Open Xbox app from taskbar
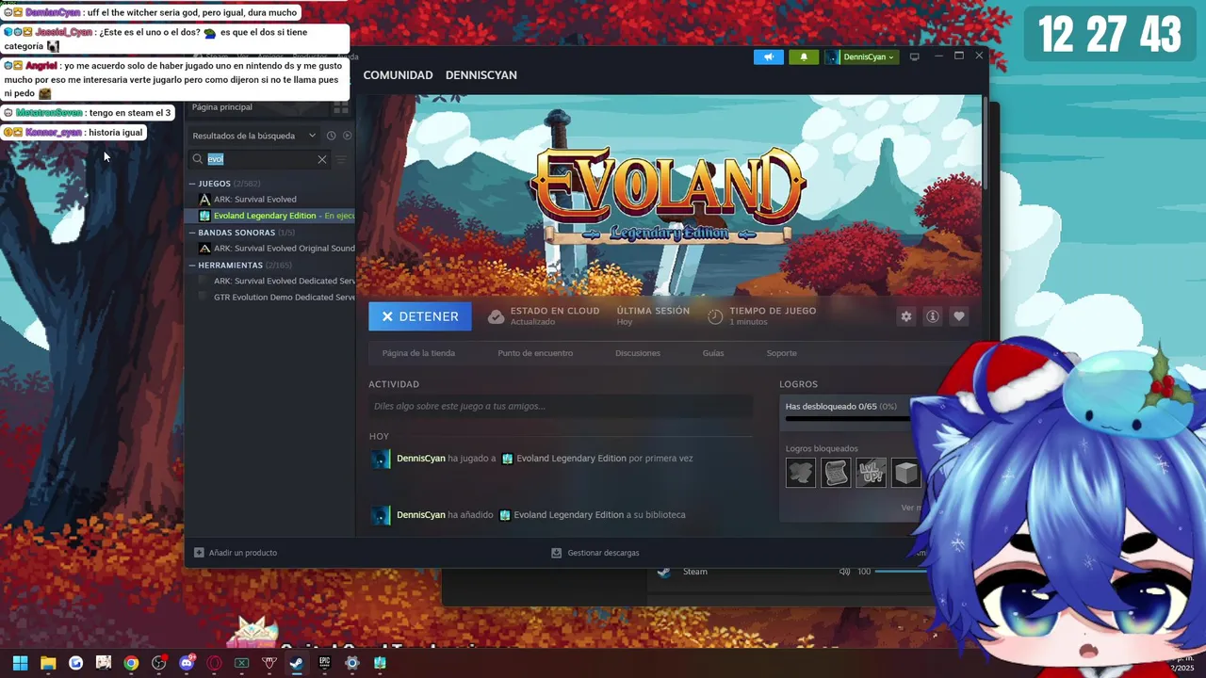 [x=242, y=663]
